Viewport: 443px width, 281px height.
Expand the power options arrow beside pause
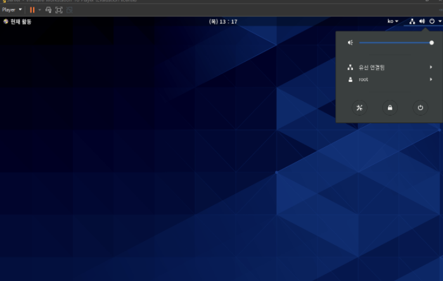[x=39, y=10]
